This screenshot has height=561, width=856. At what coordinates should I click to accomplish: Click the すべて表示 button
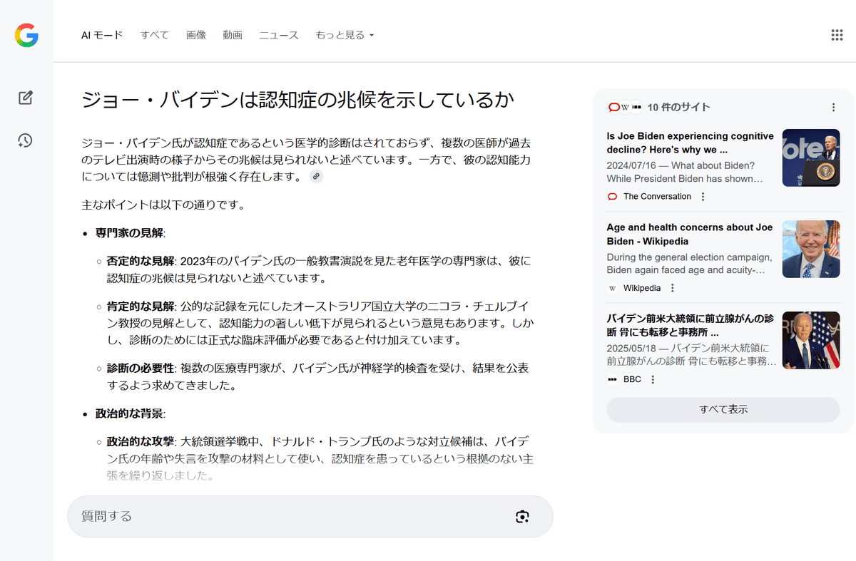723,410
